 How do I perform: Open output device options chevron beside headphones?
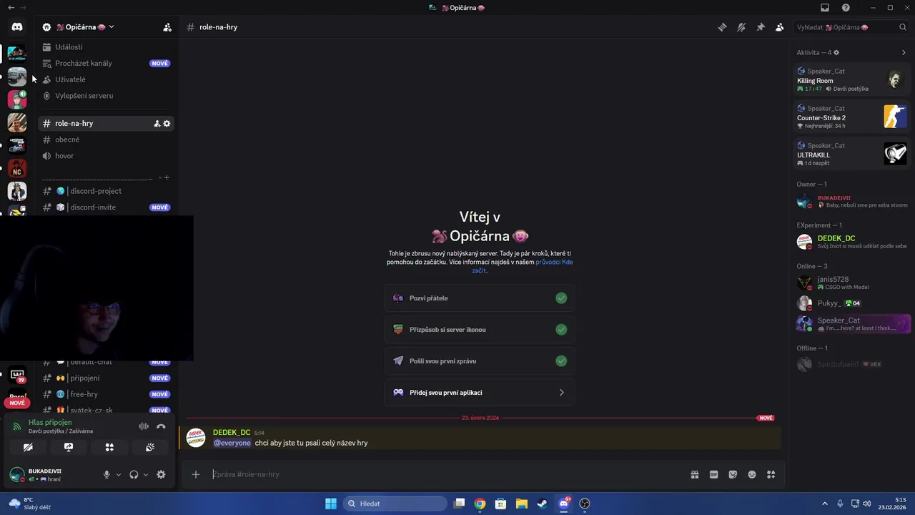(x=146, y=474)
